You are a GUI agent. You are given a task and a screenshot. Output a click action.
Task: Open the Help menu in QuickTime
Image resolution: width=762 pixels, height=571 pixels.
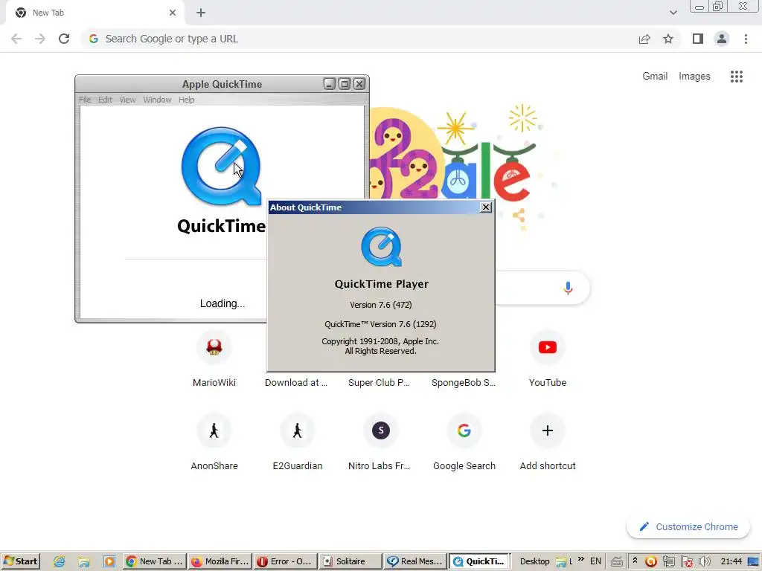tap(186, 100)
